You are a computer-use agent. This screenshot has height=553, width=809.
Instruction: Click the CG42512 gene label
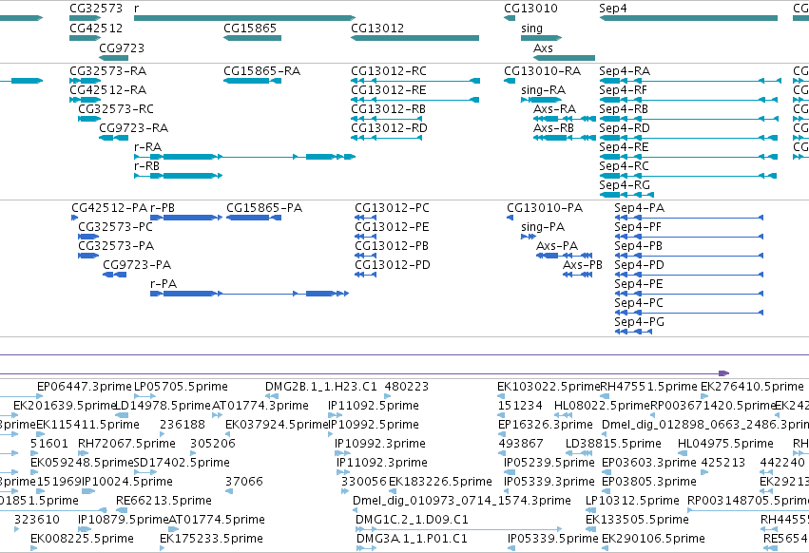[96, 28]
